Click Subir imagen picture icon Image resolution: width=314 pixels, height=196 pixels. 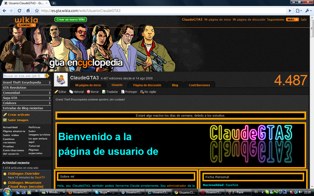coord(5,120)
